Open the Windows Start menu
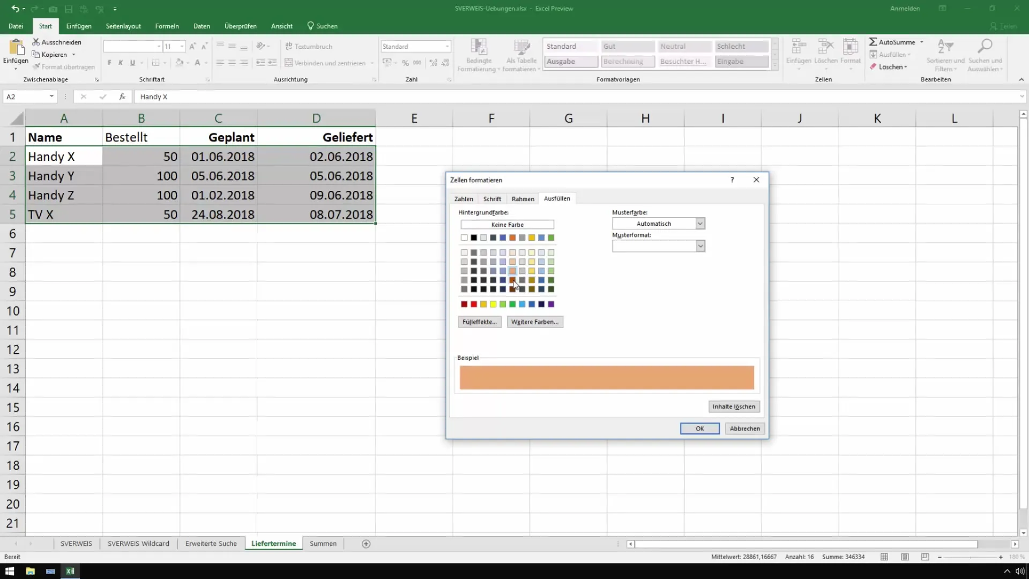1029x579 pixels. tap(10, 571)
